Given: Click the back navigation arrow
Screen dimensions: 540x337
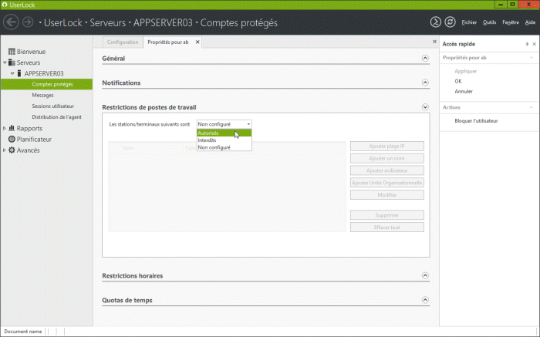Looking at the screenshot, I should 11,22.
